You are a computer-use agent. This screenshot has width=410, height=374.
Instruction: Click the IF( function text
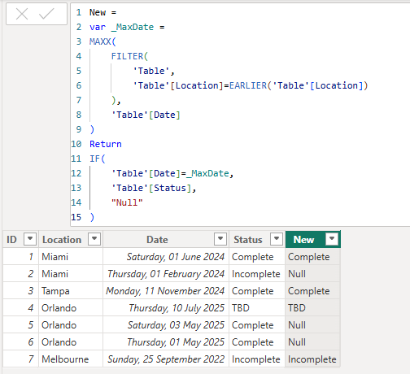pos(98,159)
